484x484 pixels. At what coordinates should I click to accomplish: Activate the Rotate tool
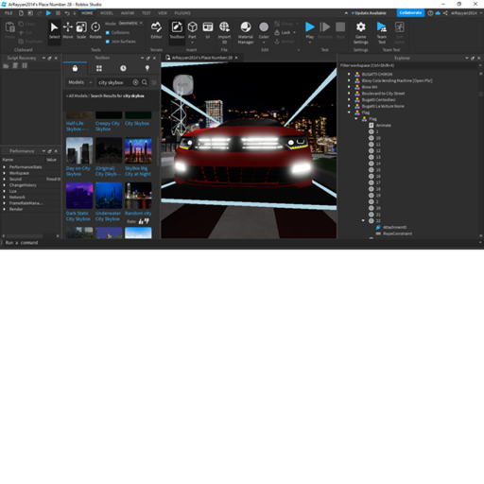point(95,30)
